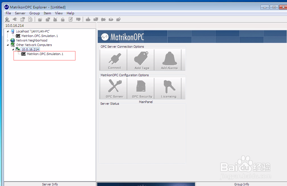The width and height of the screenshot is (287, 186).
Task: Open the Item menu
Action: 47,13
